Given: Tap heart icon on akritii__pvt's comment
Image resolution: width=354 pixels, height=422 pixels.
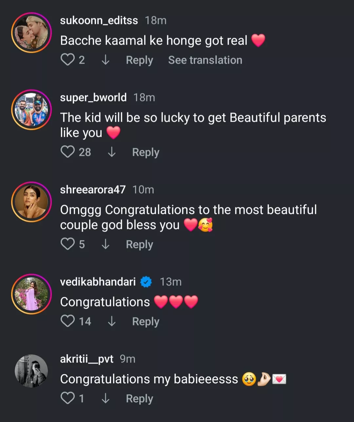Looking at the screenshot, I should pyautogui.click(x=68, y=398).
